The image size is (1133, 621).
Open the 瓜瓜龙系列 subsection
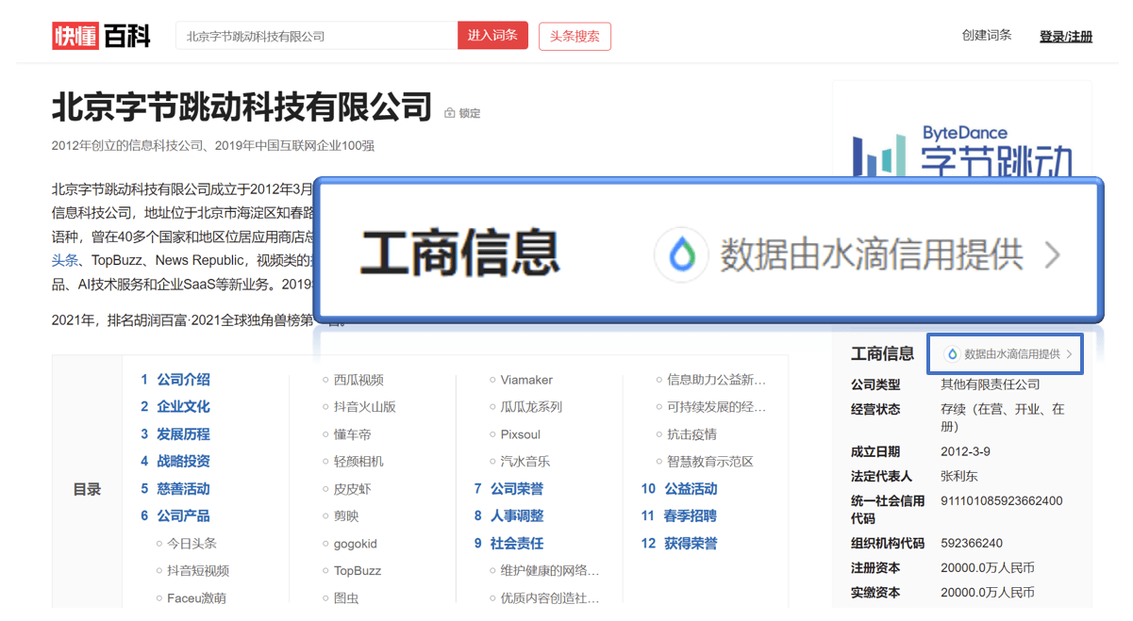point(531,407)
